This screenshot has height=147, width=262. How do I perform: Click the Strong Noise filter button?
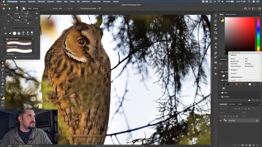click(x=251, y=66)
